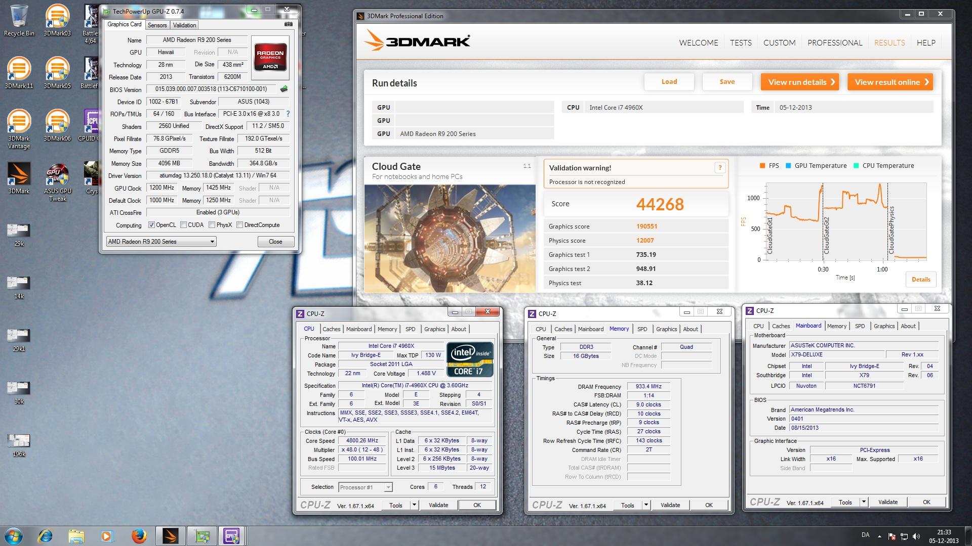972x546 pixels.
Task: Select the 14k screenshot file on desktop
Action: [x=19, y=288]
